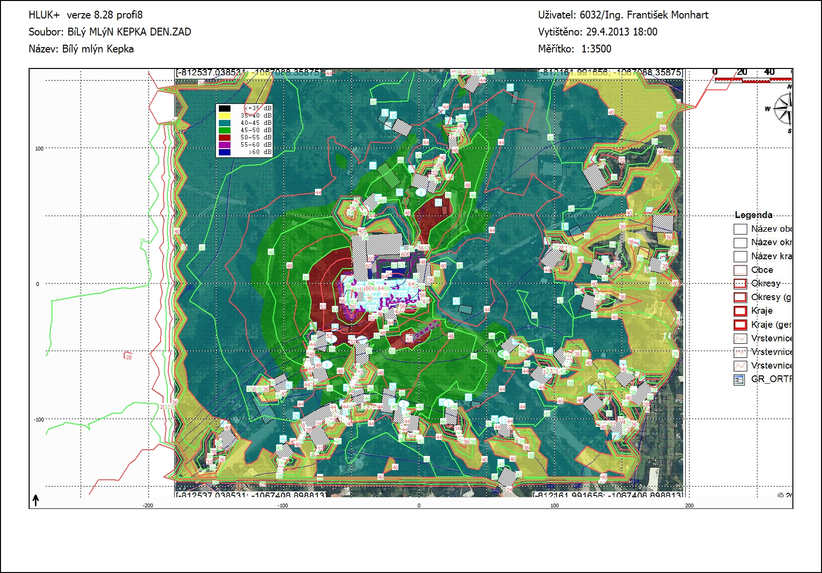Image resolution: width=822 pixels, height=573 pixels.
Task: Click the Název obc legend box
Action: [x=740, y=229]
